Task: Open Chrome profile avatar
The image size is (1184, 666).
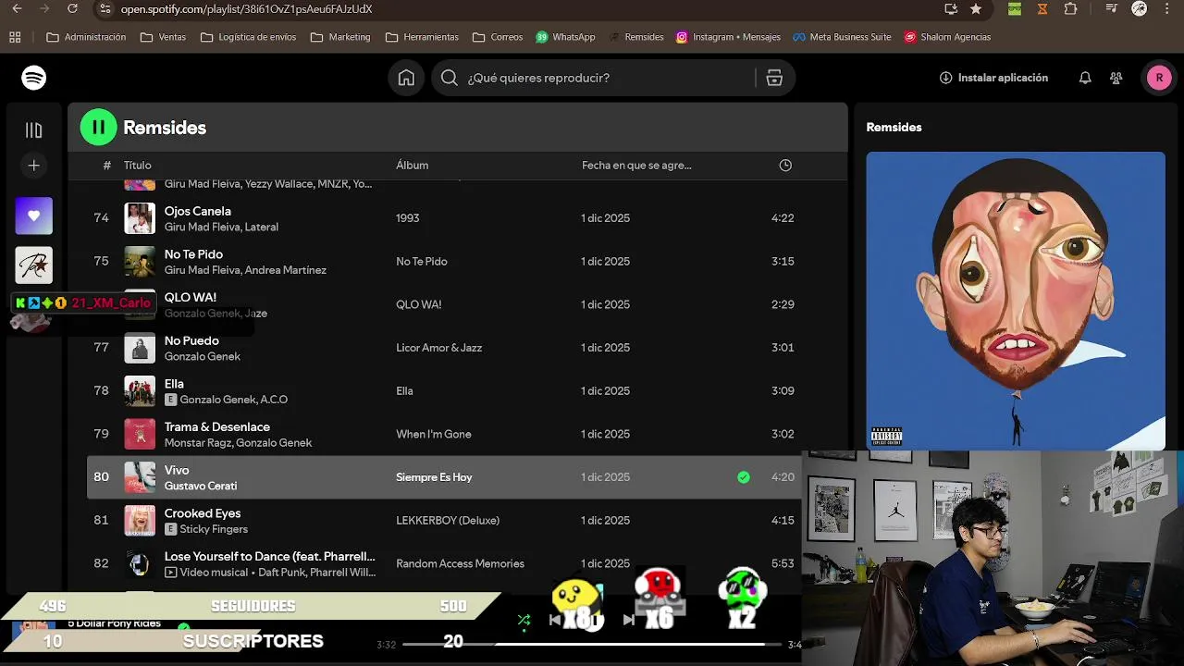Action: (1140, 9)
